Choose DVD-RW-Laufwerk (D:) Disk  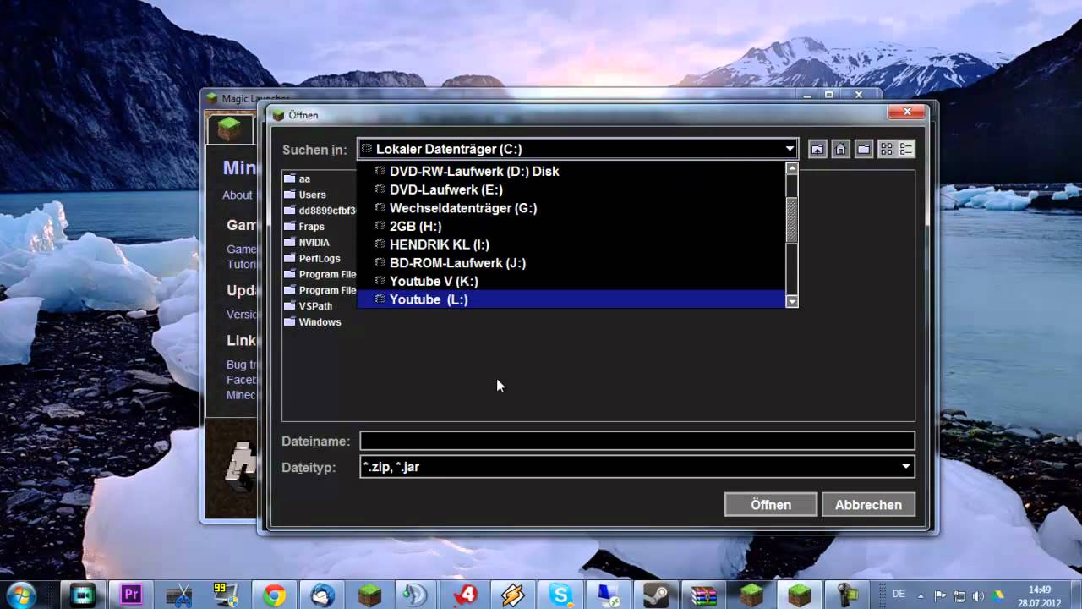(x=571, y=171)
